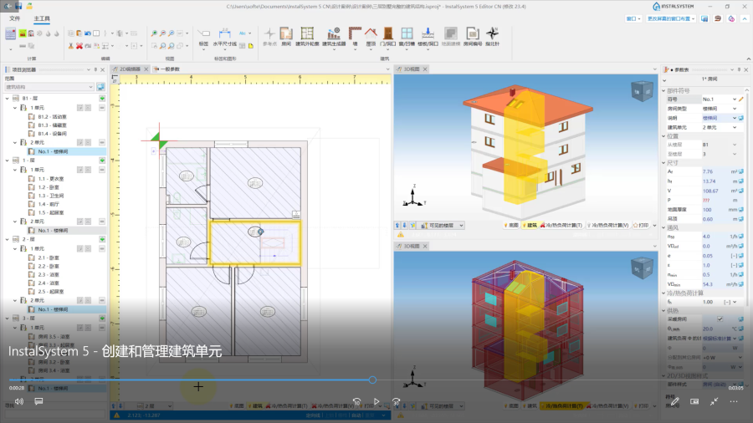This screenshot has width=753, height=423.
Task: Open visible floors dropdown in top 3D view
Action: (x=443, y=225)
